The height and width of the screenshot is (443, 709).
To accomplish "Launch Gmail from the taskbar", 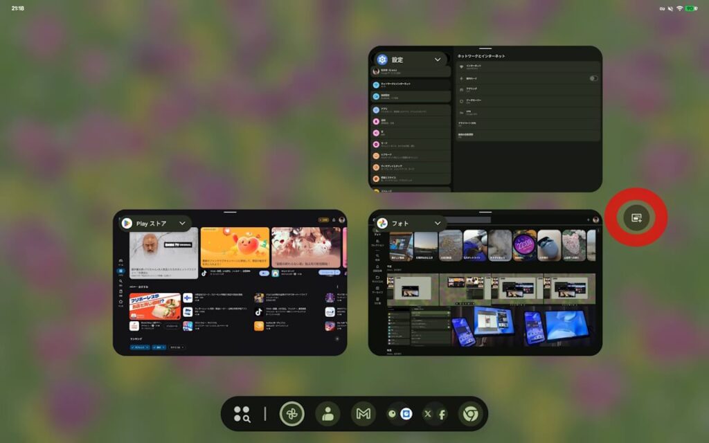I will tap(363, 414).
